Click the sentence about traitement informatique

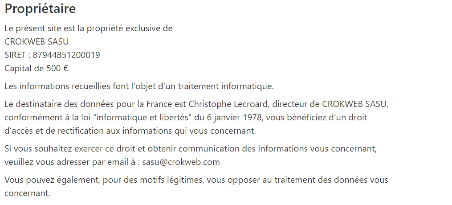tap(139, 86)
